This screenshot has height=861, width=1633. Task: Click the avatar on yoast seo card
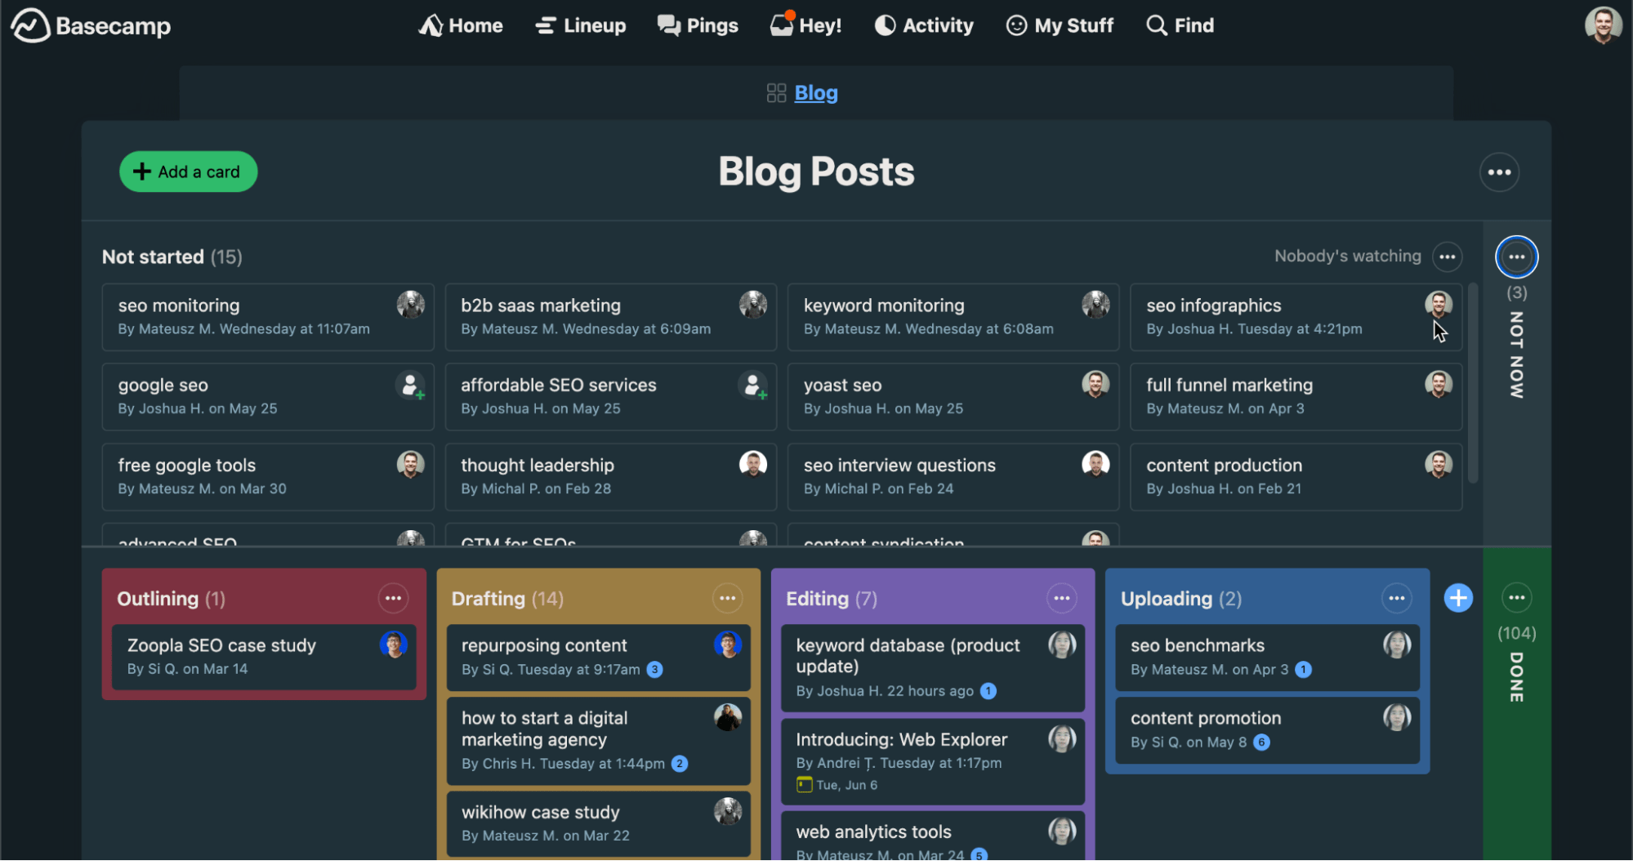tap(1095, 384)
